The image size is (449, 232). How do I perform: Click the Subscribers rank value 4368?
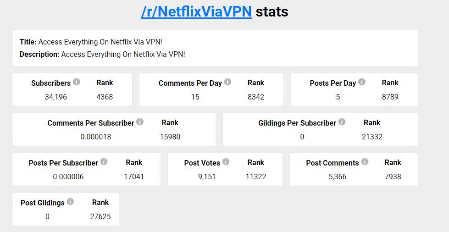pos(105,97)
